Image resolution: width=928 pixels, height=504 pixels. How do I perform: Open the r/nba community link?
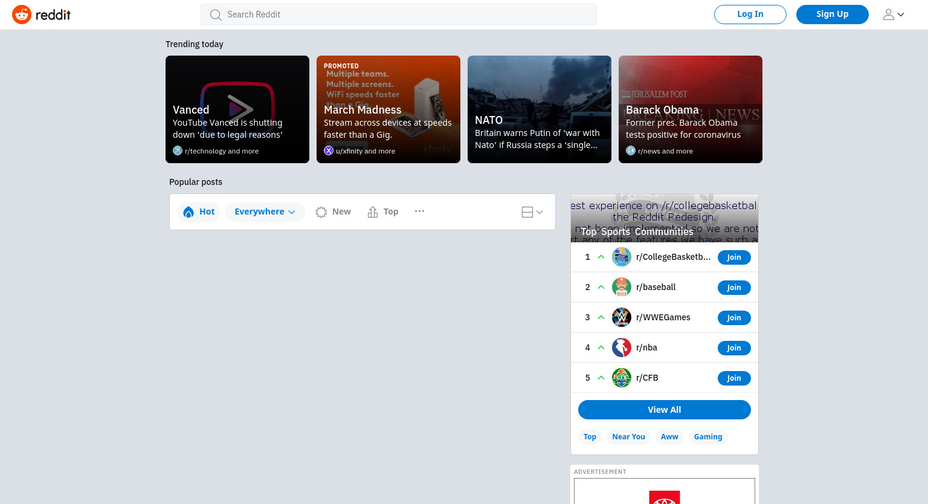tap(646, 347)
